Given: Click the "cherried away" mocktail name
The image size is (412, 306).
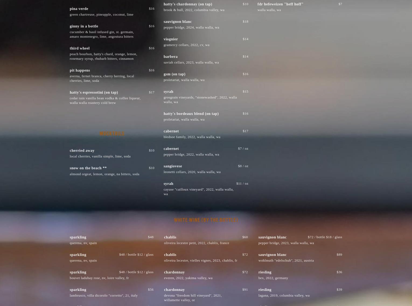Looking at the screenshot, I should point(82,150).
